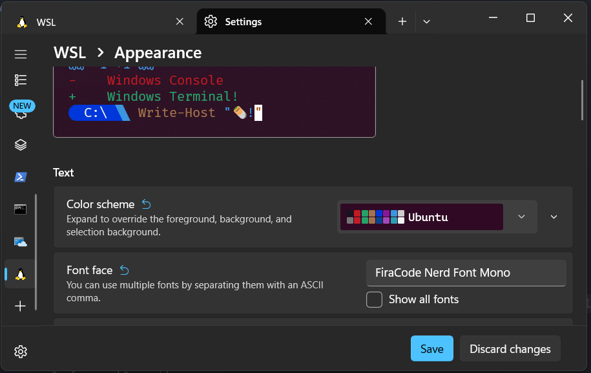Click the Font face setting label

[x=89, y=270]
